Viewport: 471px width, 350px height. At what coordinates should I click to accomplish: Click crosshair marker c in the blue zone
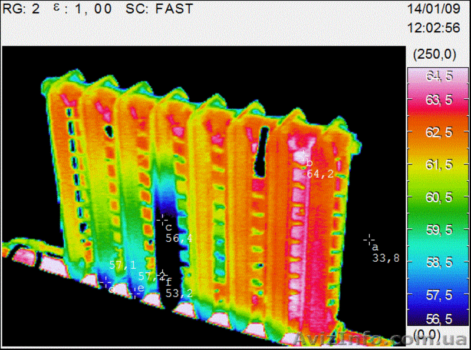(163, 220)
